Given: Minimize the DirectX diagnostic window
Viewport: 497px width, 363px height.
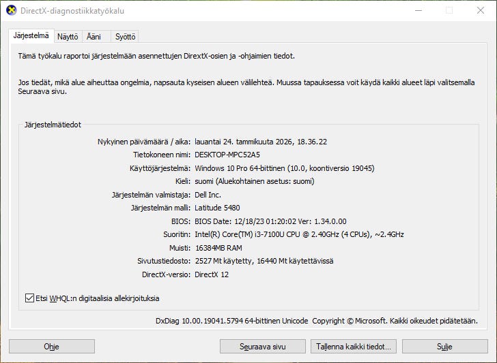Looking at the screenshot, I should coord(418,10).
